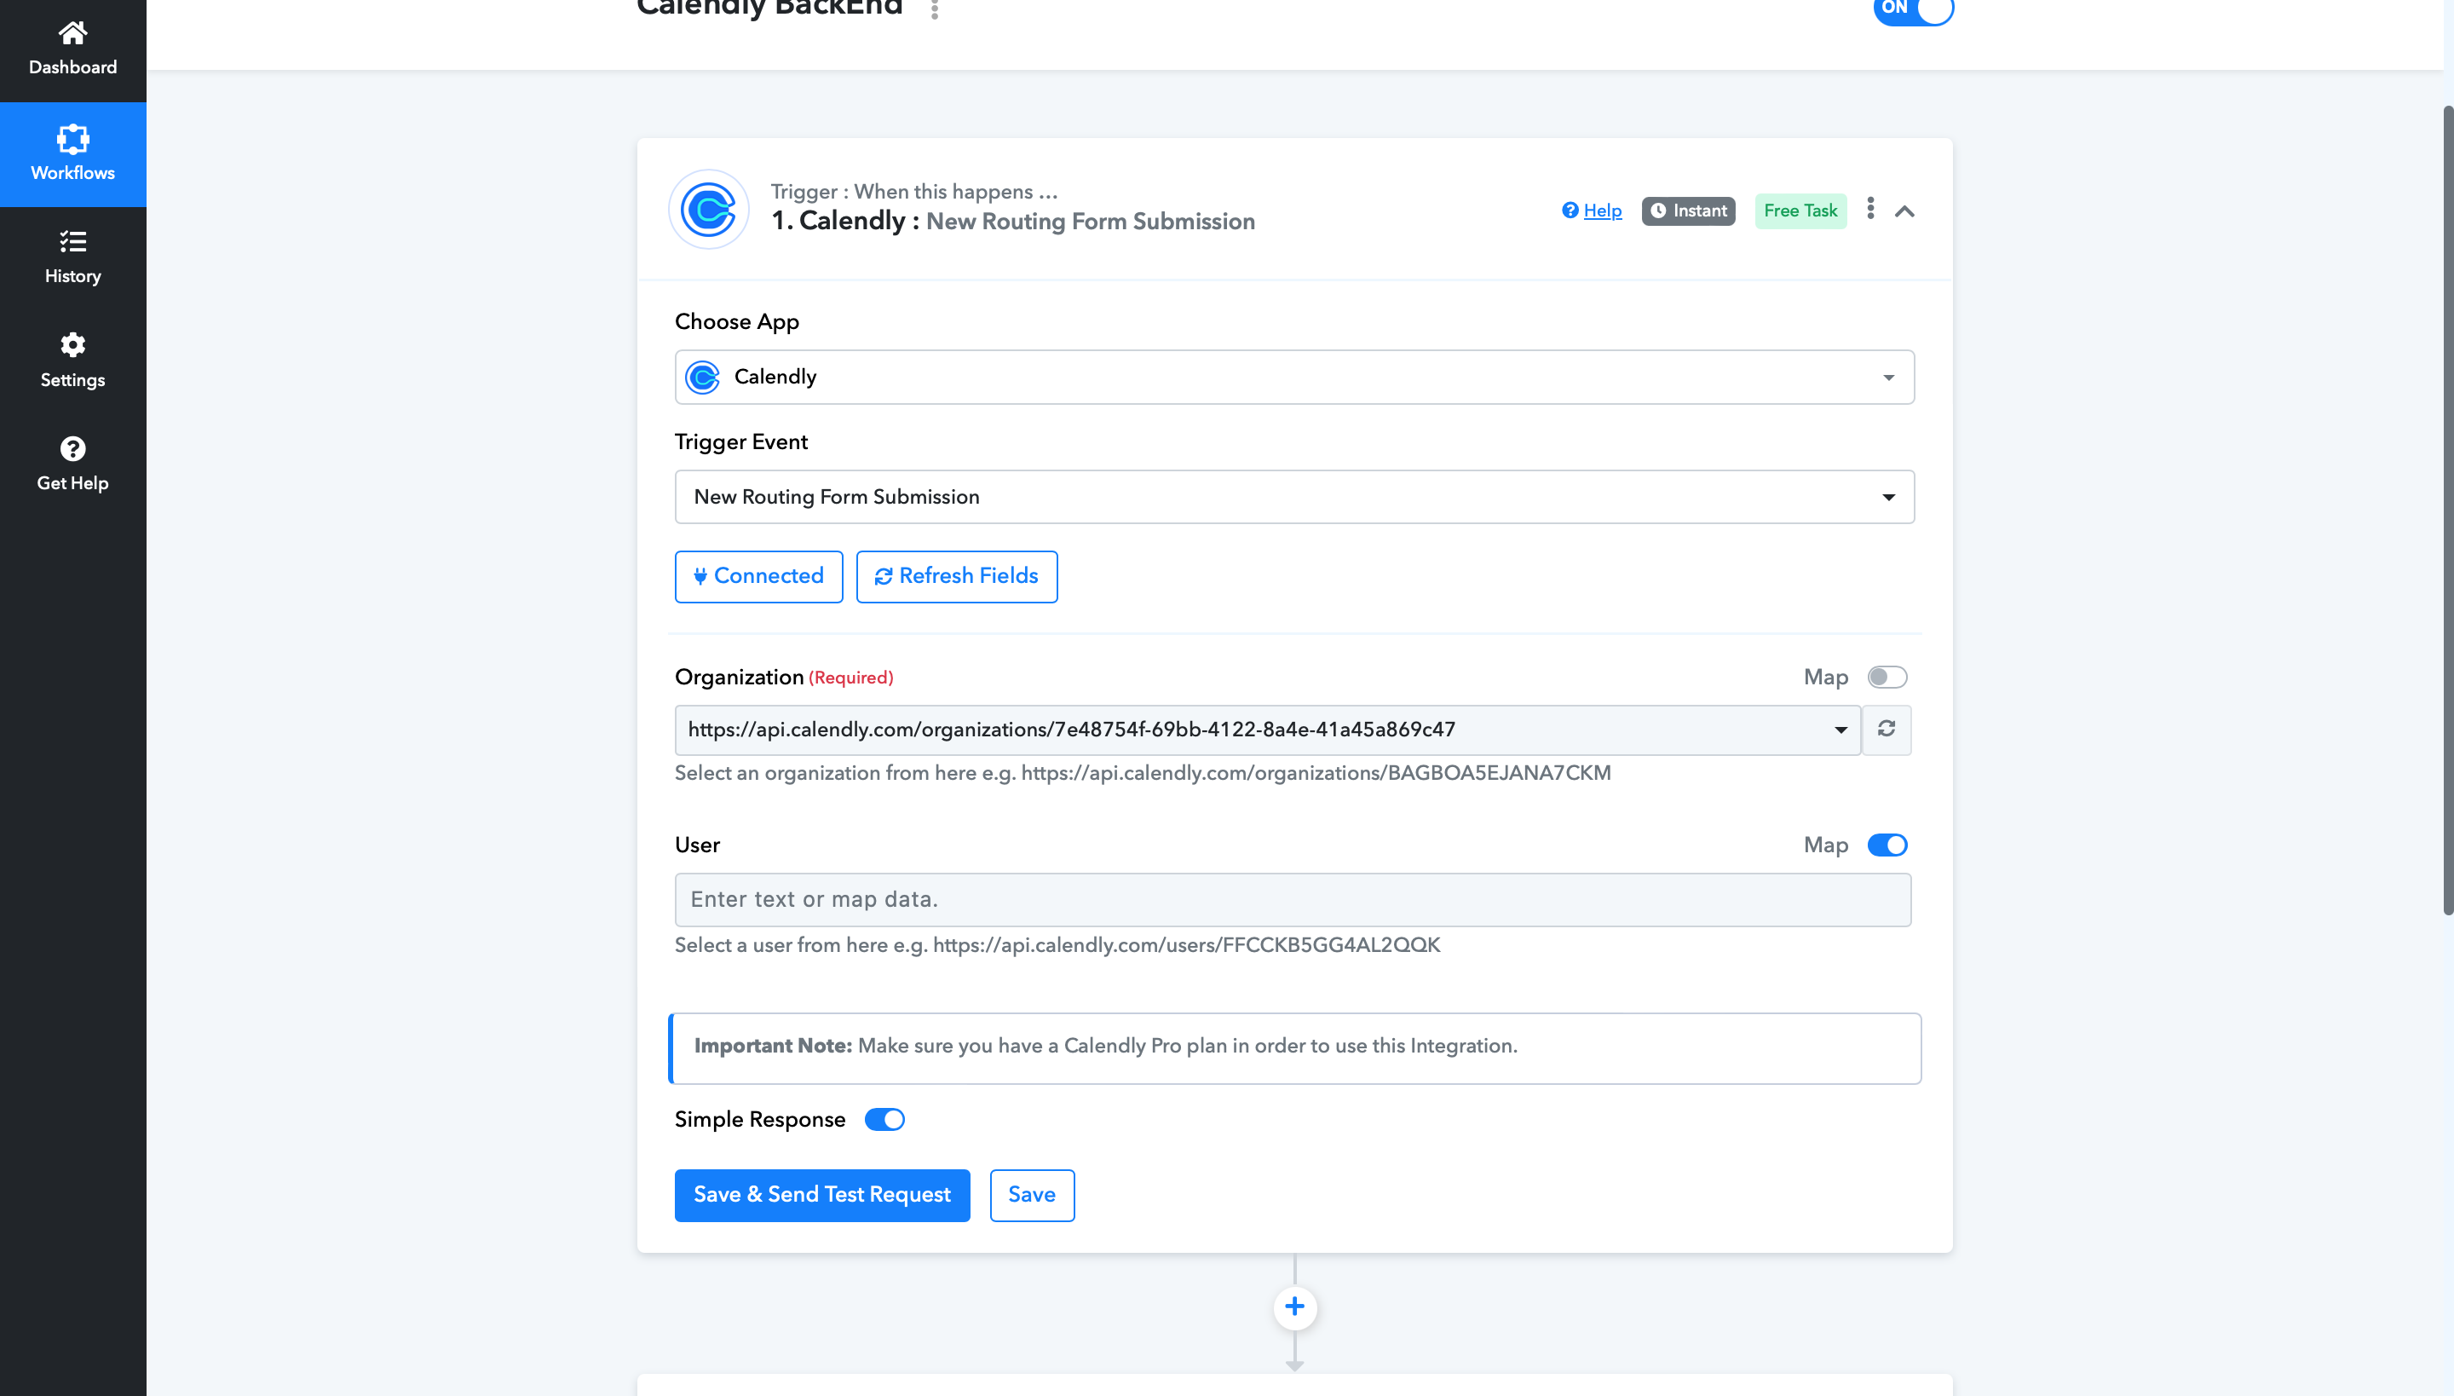This screenshot has height=1396, width=2454.
Task: Open the Choose App dropdown
Action: pos(1294,377)
